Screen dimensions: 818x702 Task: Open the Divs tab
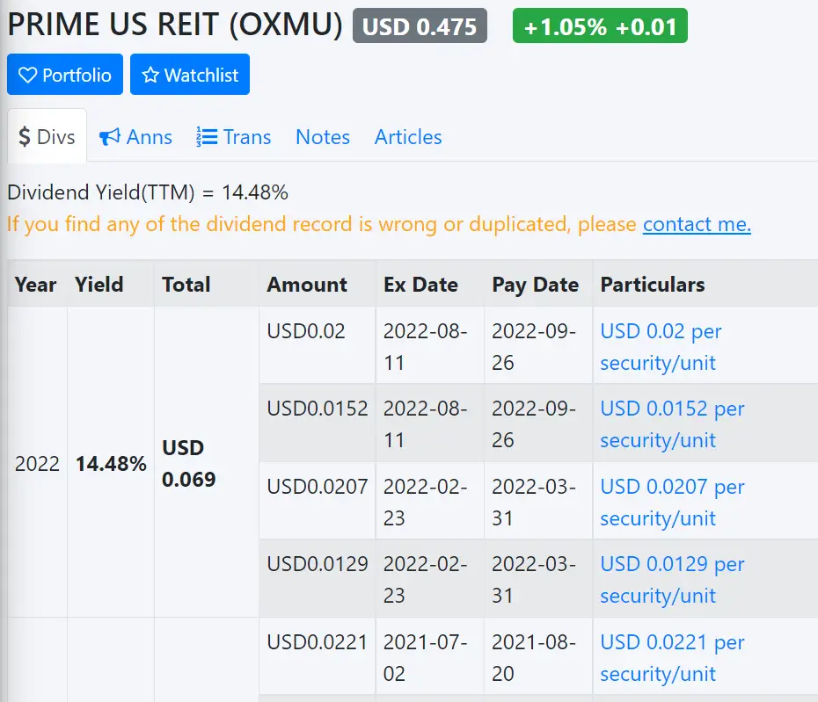[x=47, y=136]
